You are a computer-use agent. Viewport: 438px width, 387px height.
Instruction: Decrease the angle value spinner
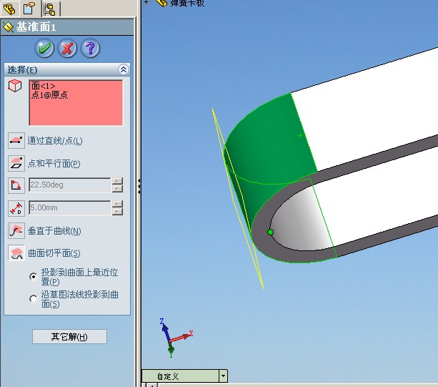click(x=117, y=189)
